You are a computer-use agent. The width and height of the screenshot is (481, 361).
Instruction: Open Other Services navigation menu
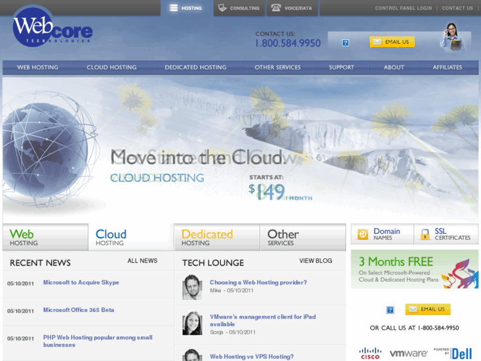pos(278,68)
